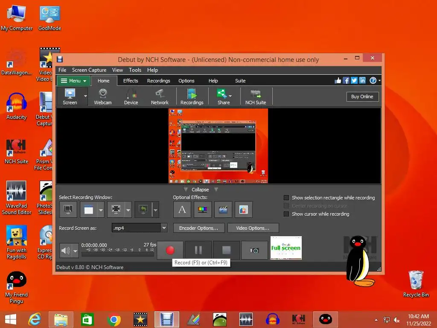
Task: Switch to the Options tab
Action: (186, 81)
